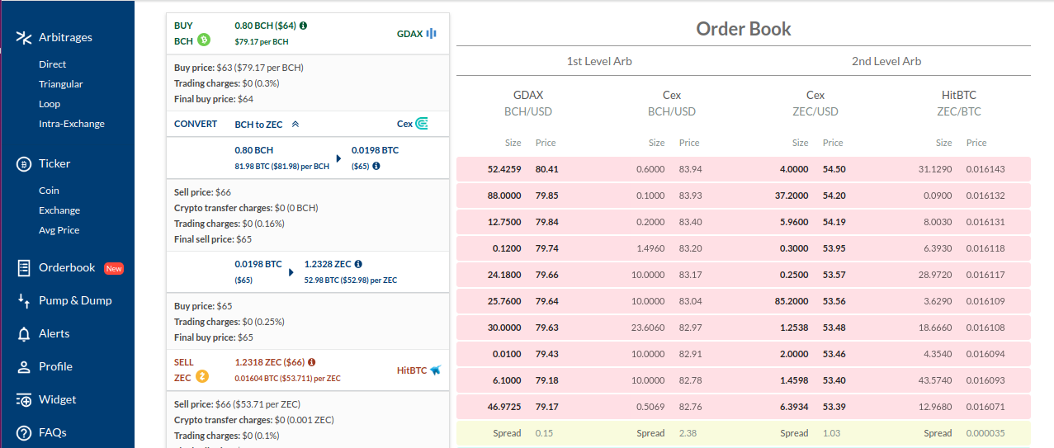The width and height of the screenshot is (1054, 448).
Task: Click GDAX spread value 0.15
Action: point(544,433)
